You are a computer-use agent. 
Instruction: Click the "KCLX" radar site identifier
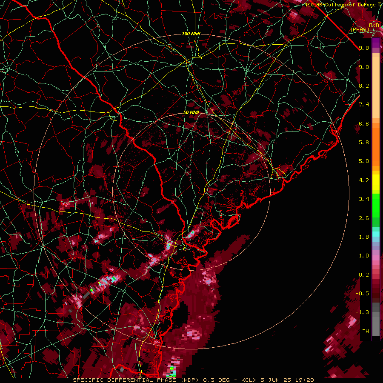(250, 380)
